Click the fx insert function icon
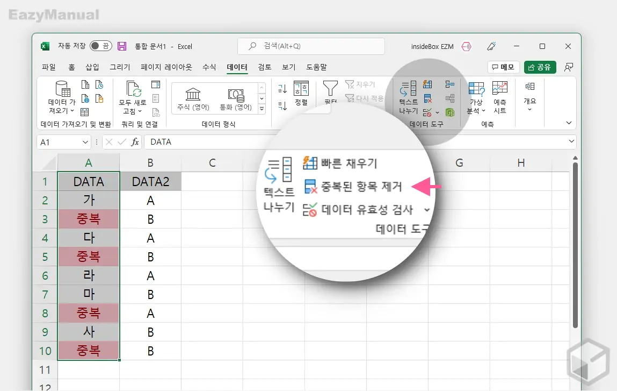 (135, 142)
